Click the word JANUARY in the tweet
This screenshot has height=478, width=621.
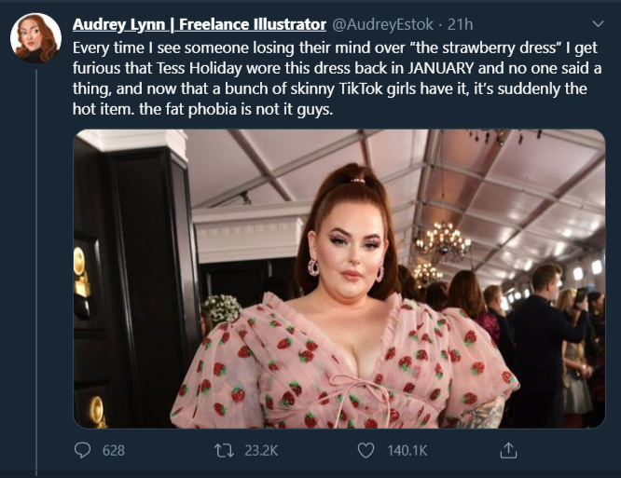pyautogui.click(x=440, y=68)
